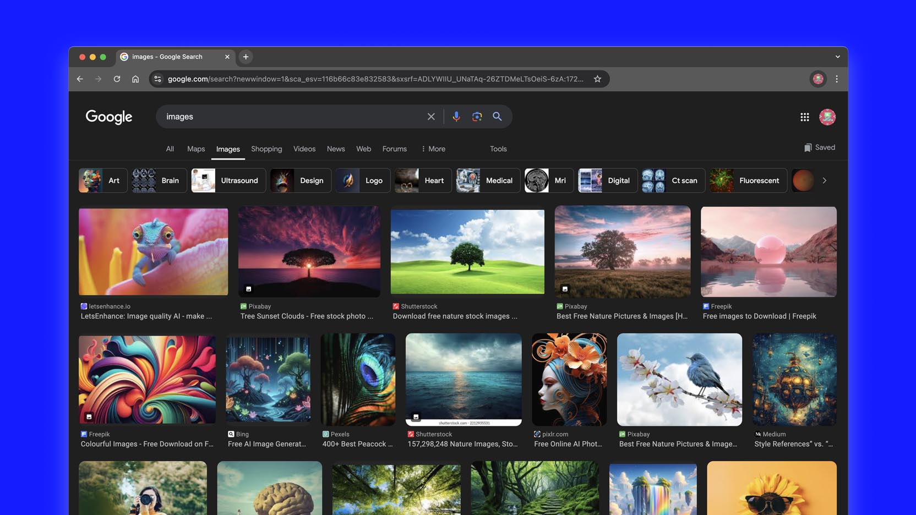Select the Ultrasound filter chip
The height and width of the screenshot is (515, 916).
pyautogui.click(x=228, y=180)
